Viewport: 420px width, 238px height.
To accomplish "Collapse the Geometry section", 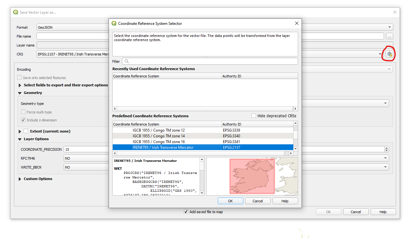I will [x=20, y=93].
